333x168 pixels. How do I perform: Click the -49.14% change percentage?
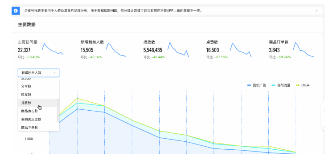[95, 57]
